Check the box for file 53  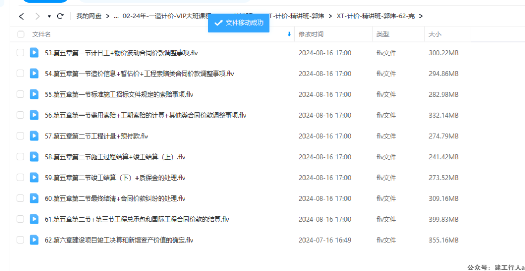(x=20, y=53)
